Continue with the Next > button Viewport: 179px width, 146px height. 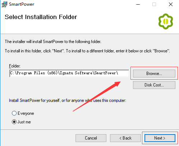(160, 138)
